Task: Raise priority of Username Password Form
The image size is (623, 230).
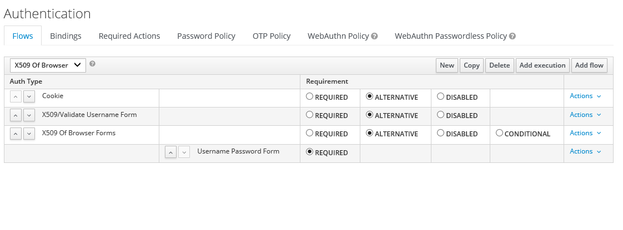Action: click(x=170, y=152)
